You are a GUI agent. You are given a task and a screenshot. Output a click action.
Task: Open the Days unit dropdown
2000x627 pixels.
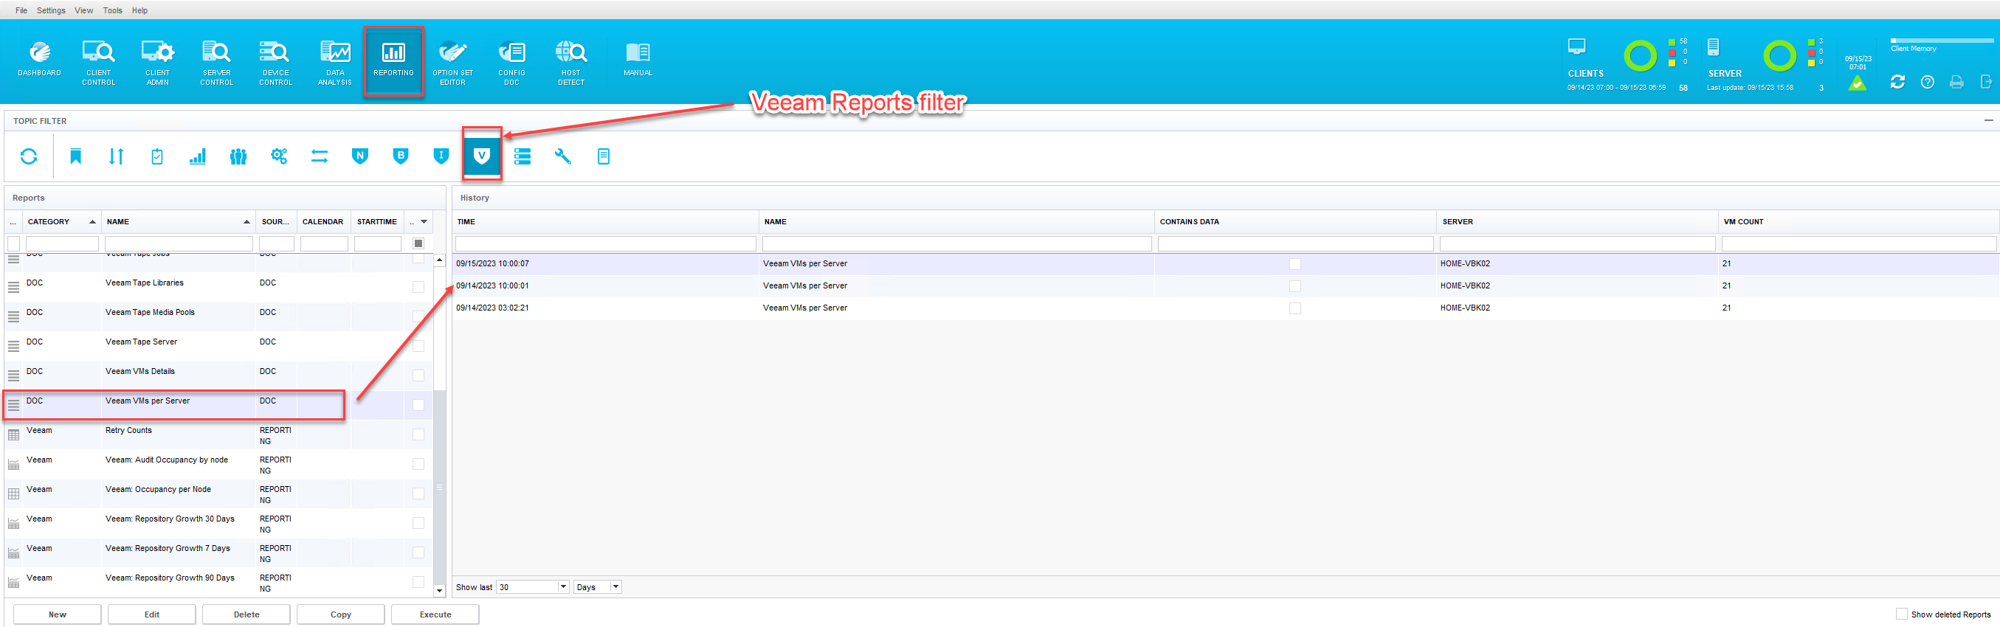[x=615, y=586]
